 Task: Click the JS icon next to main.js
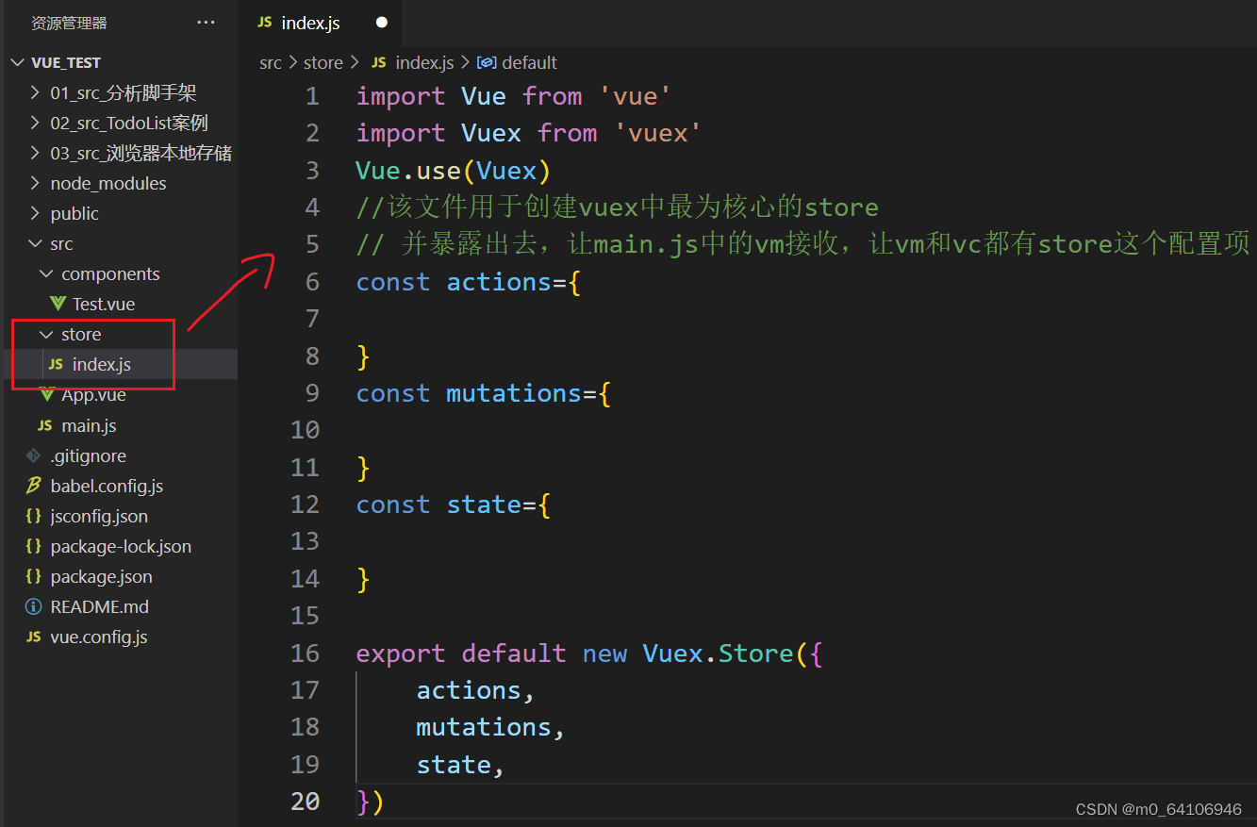click(45, 425)
